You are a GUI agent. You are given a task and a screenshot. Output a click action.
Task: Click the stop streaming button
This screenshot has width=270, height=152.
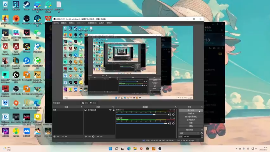click(191, 110)
